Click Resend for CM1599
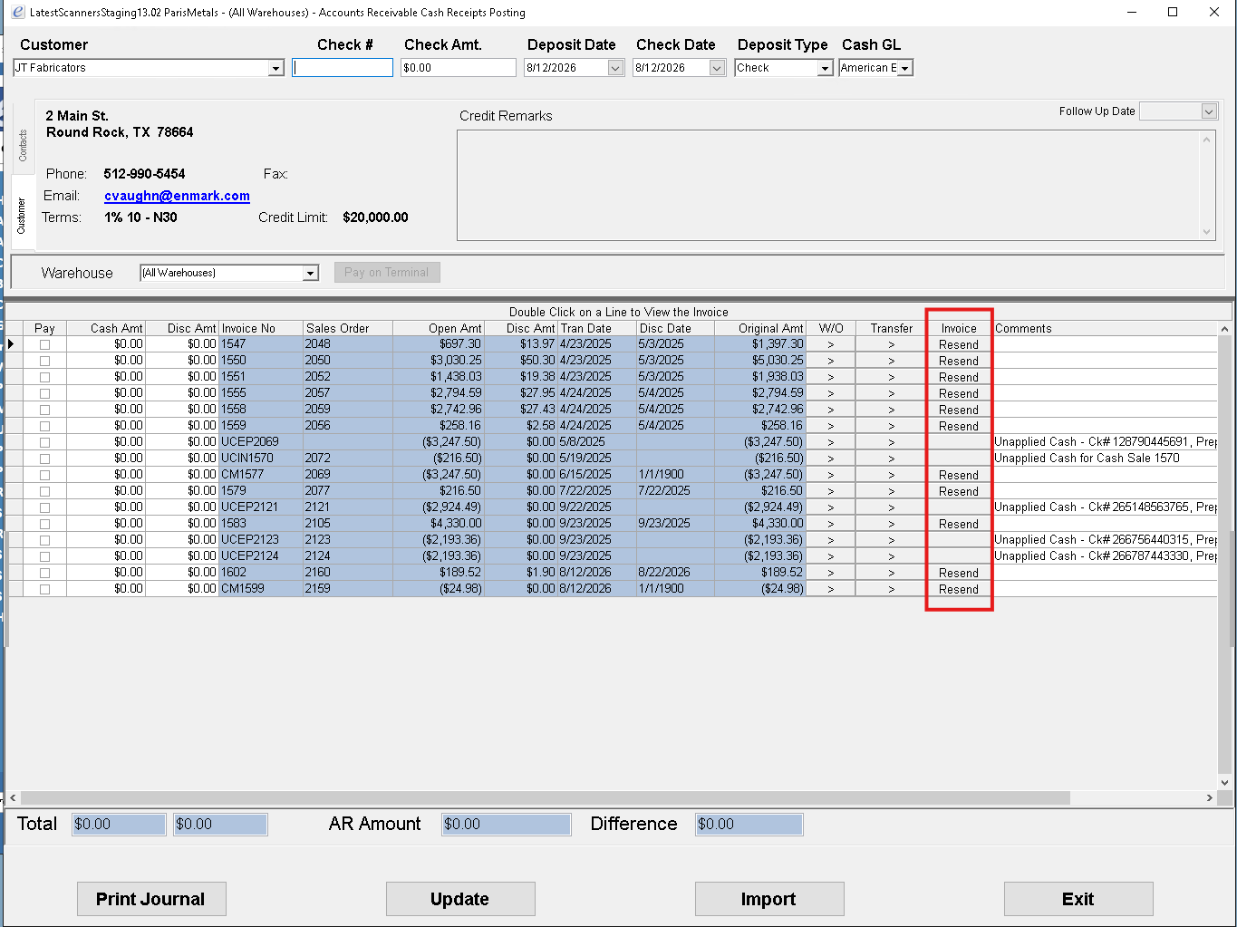Image resolution: width=1237 pixels, height=927 pixels. pyautogui.click(x=959, y=589)
